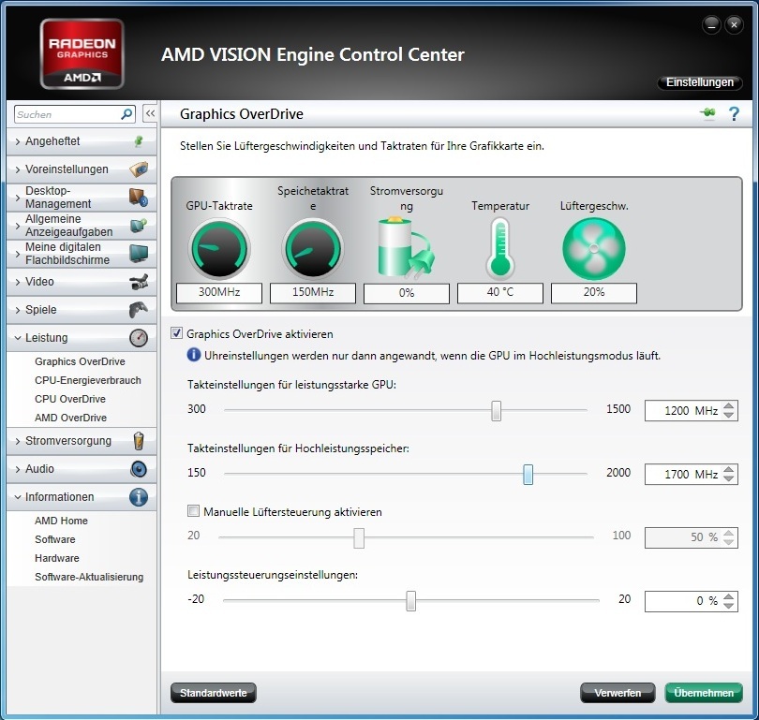Screen dimensions: 759x720
Task: Increase power control percent with up arrow
Action: 728,596
